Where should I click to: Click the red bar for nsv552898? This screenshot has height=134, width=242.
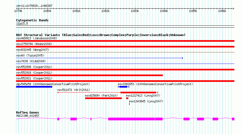click(125, 70)
